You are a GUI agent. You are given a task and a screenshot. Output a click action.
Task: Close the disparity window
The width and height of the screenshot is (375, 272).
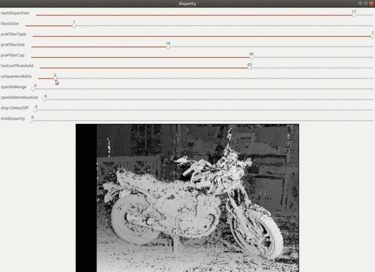(371, 4)
